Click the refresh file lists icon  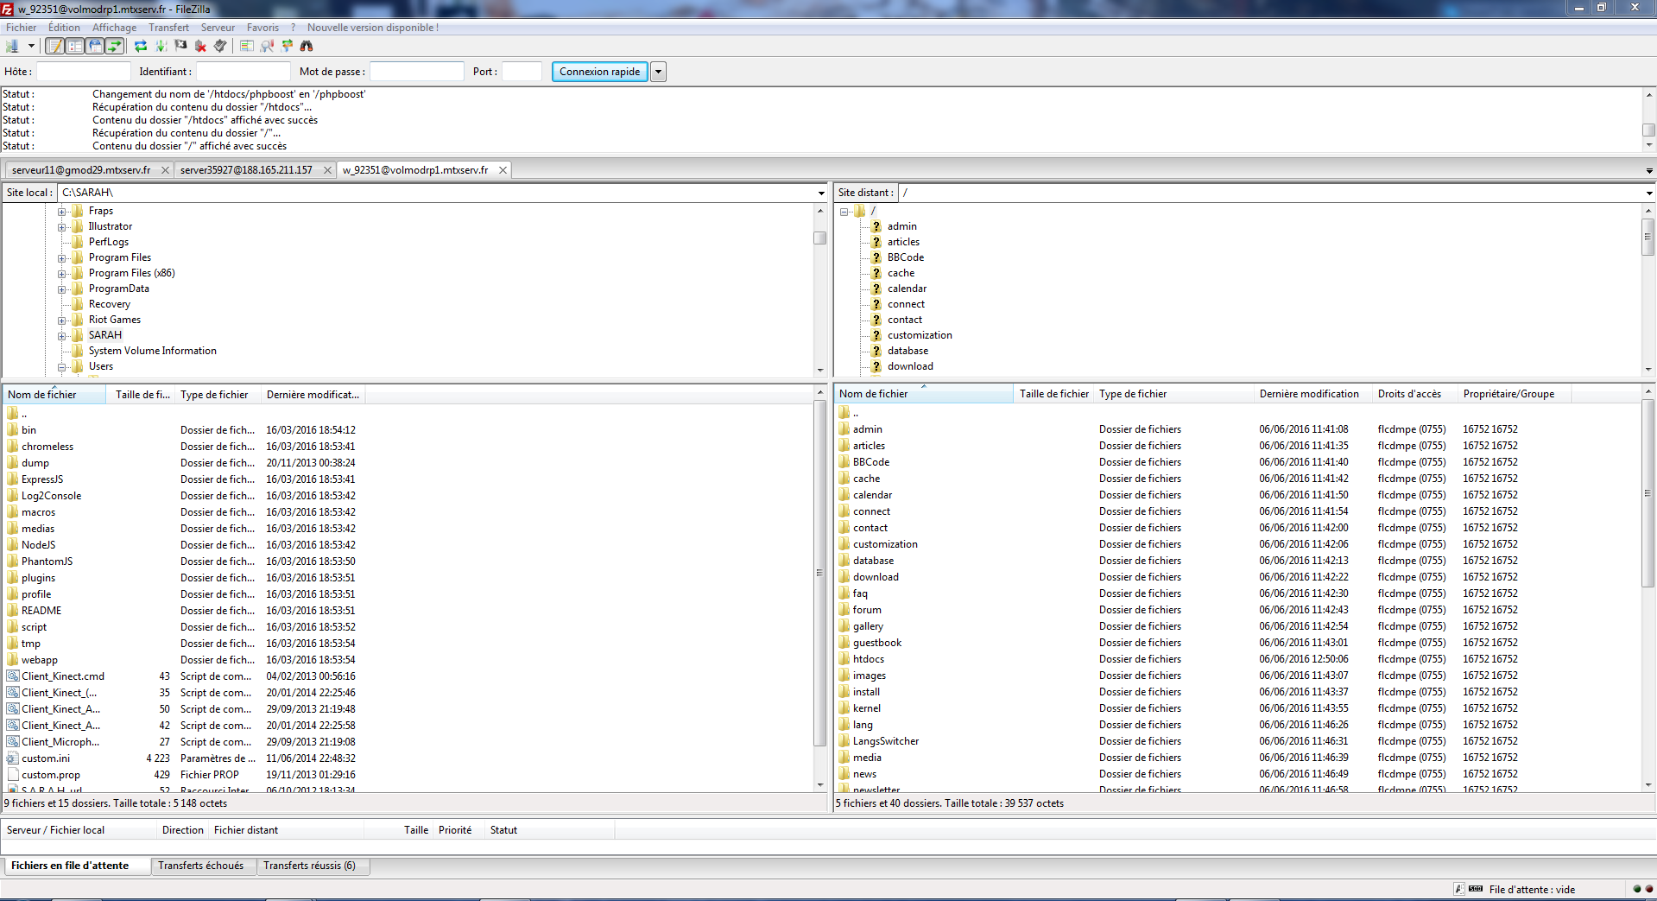tap(141, 46)
